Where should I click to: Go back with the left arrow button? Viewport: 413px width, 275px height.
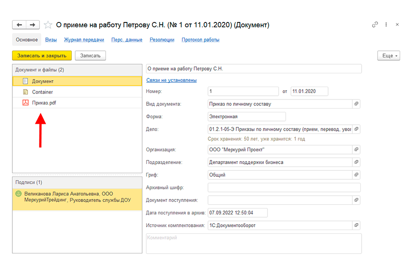tap(19, 25)
